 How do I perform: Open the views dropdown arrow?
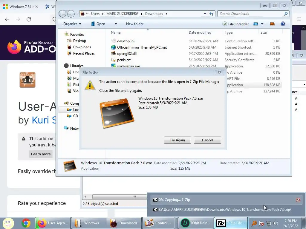262,24
